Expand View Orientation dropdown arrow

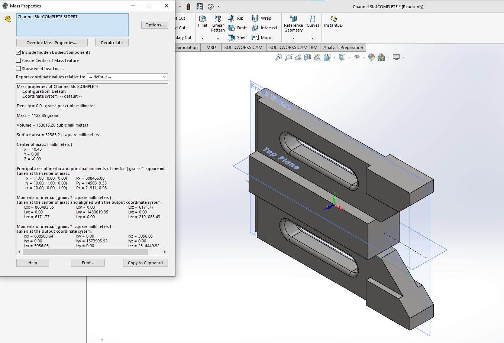(x=334, y=58)
